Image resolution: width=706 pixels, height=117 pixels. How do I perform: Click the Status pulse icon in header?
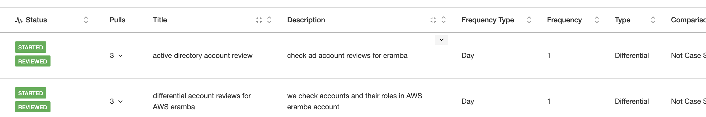19,20
